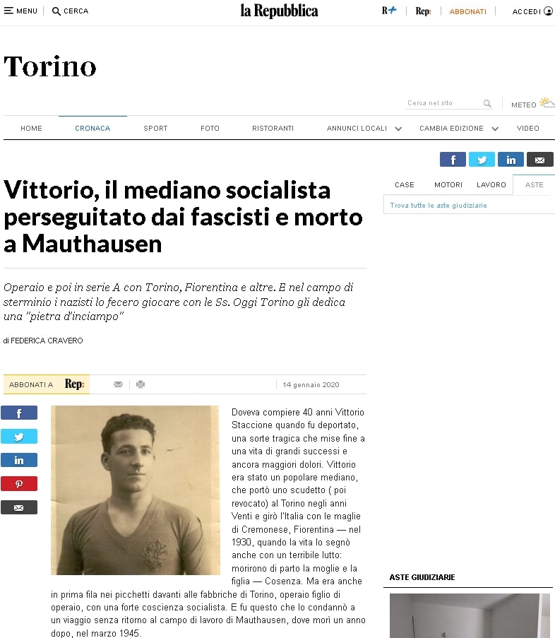This screenshot has width=555, height=638.
Task: Open the METEO weather icon
Action: [547, 102]
